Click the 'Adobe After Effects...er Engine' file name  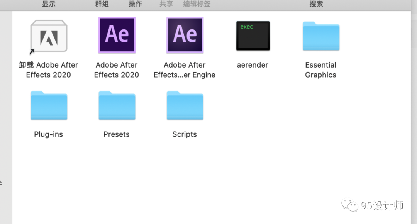point(185,70)
